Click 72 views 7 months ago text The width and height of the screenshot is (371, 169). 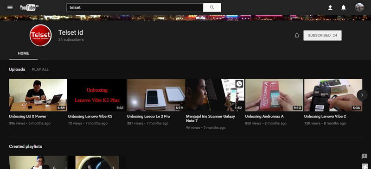(88, 123)
